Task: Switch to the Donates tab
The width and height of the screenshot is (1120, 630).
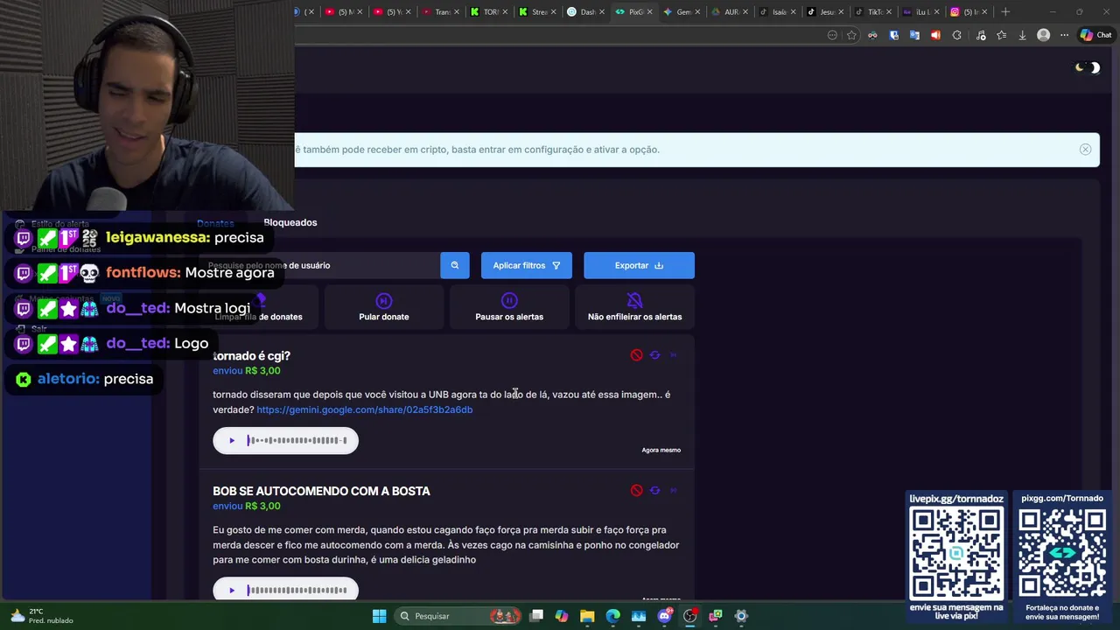Action: tap(215, 223)
